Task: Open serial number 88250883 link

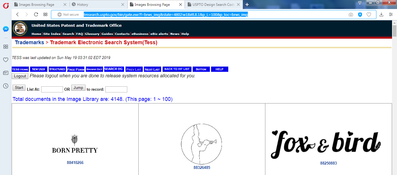Action: tap(328, 163)
